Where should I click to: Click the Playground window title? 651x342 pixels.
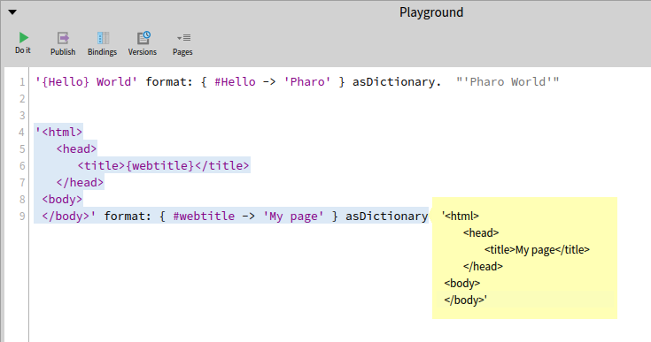pyautogui.click(x=431, y=12)
